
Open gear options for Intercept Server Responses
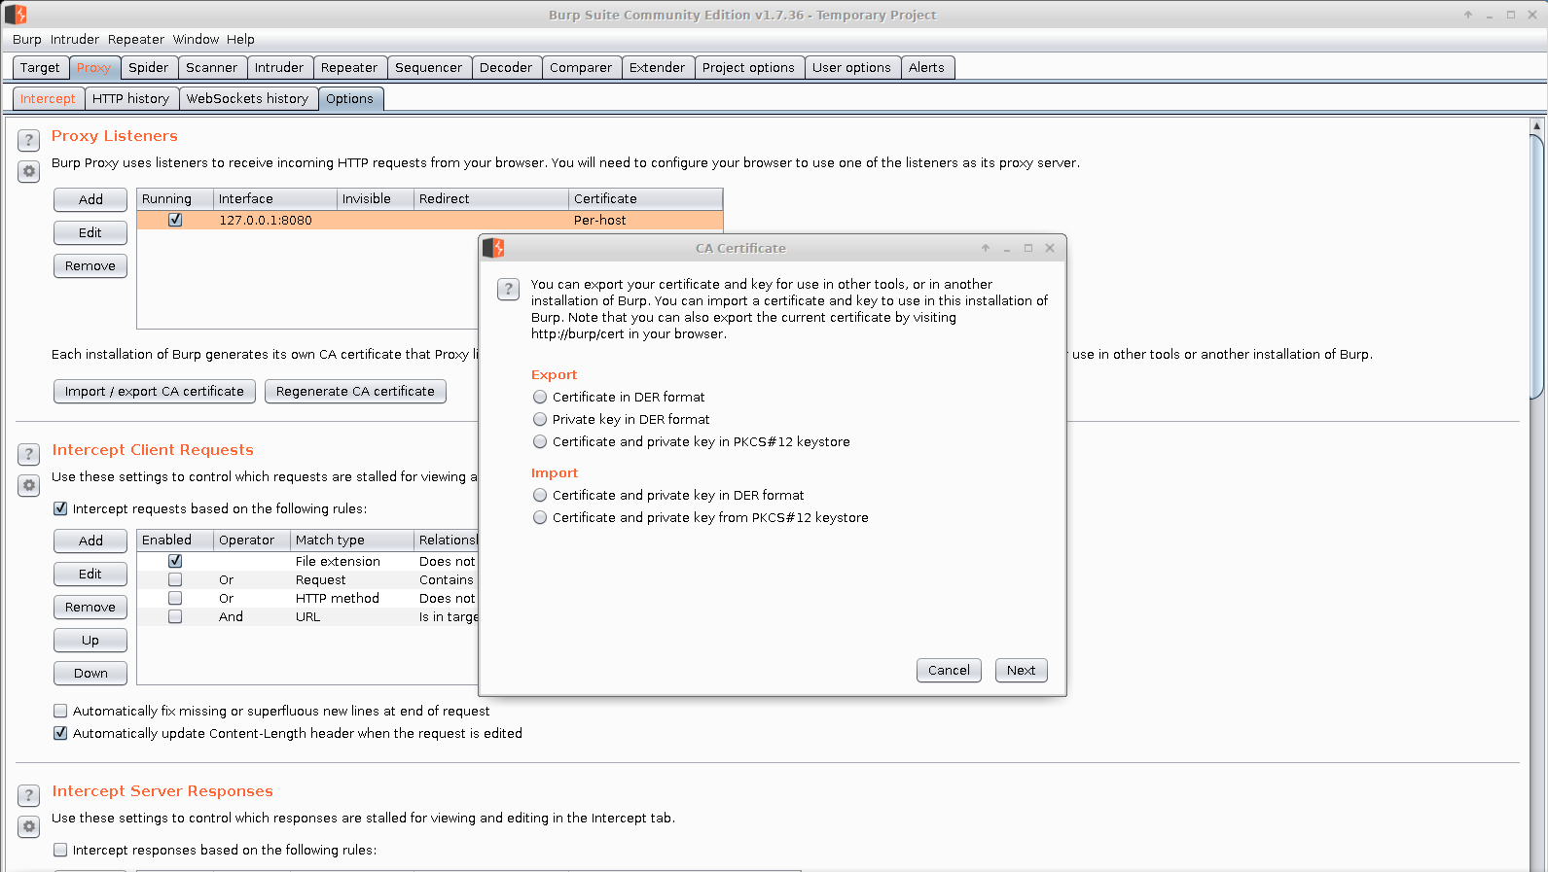click(x=29, y=826)
